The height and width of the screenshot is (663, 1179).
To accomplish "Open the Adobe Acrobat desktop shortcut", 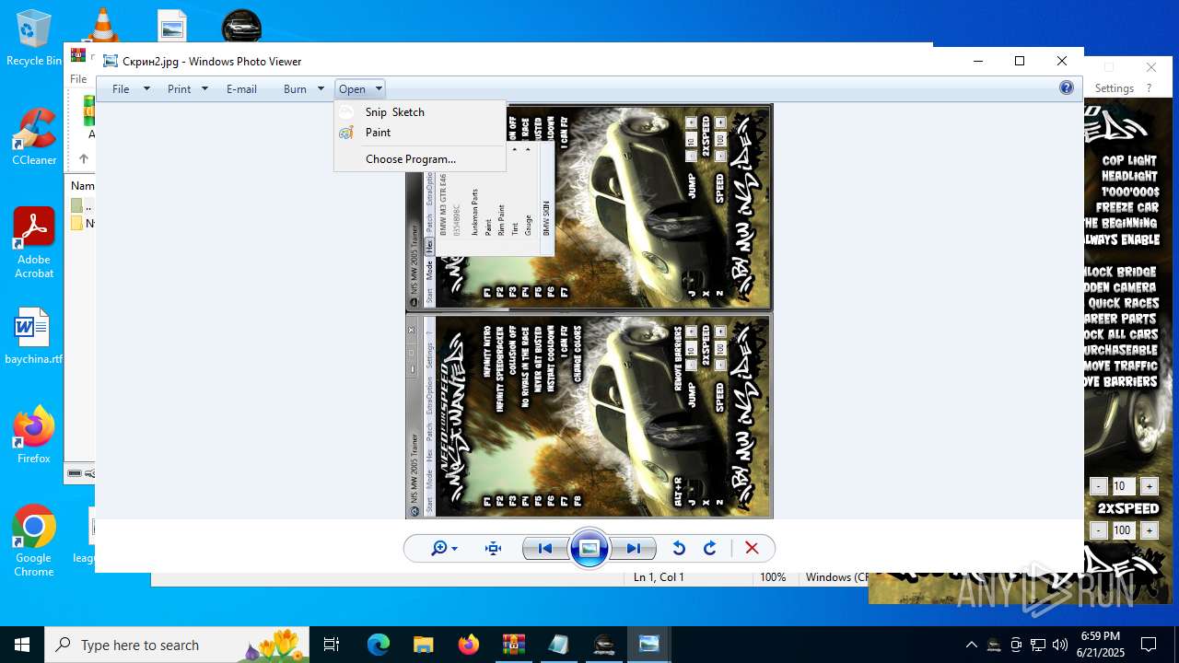I will (x=34, y=243).
